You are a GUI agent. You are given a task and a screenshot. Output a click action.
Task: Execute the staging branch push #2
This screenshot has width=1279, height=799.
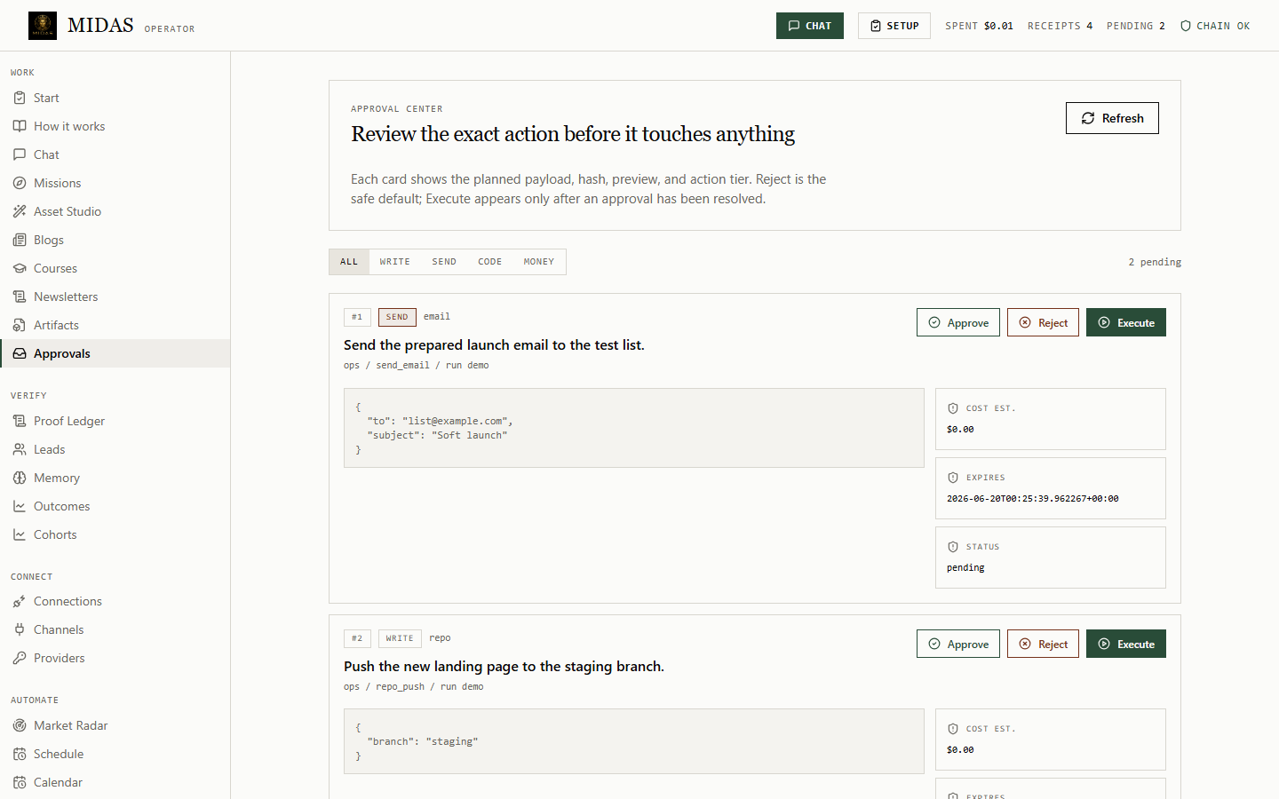[1126, 644]
